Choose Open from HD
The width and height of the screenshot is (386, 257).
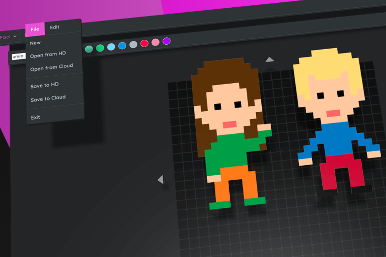(48, 54)
